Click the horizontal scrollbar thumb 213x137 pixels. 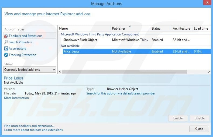125,72
